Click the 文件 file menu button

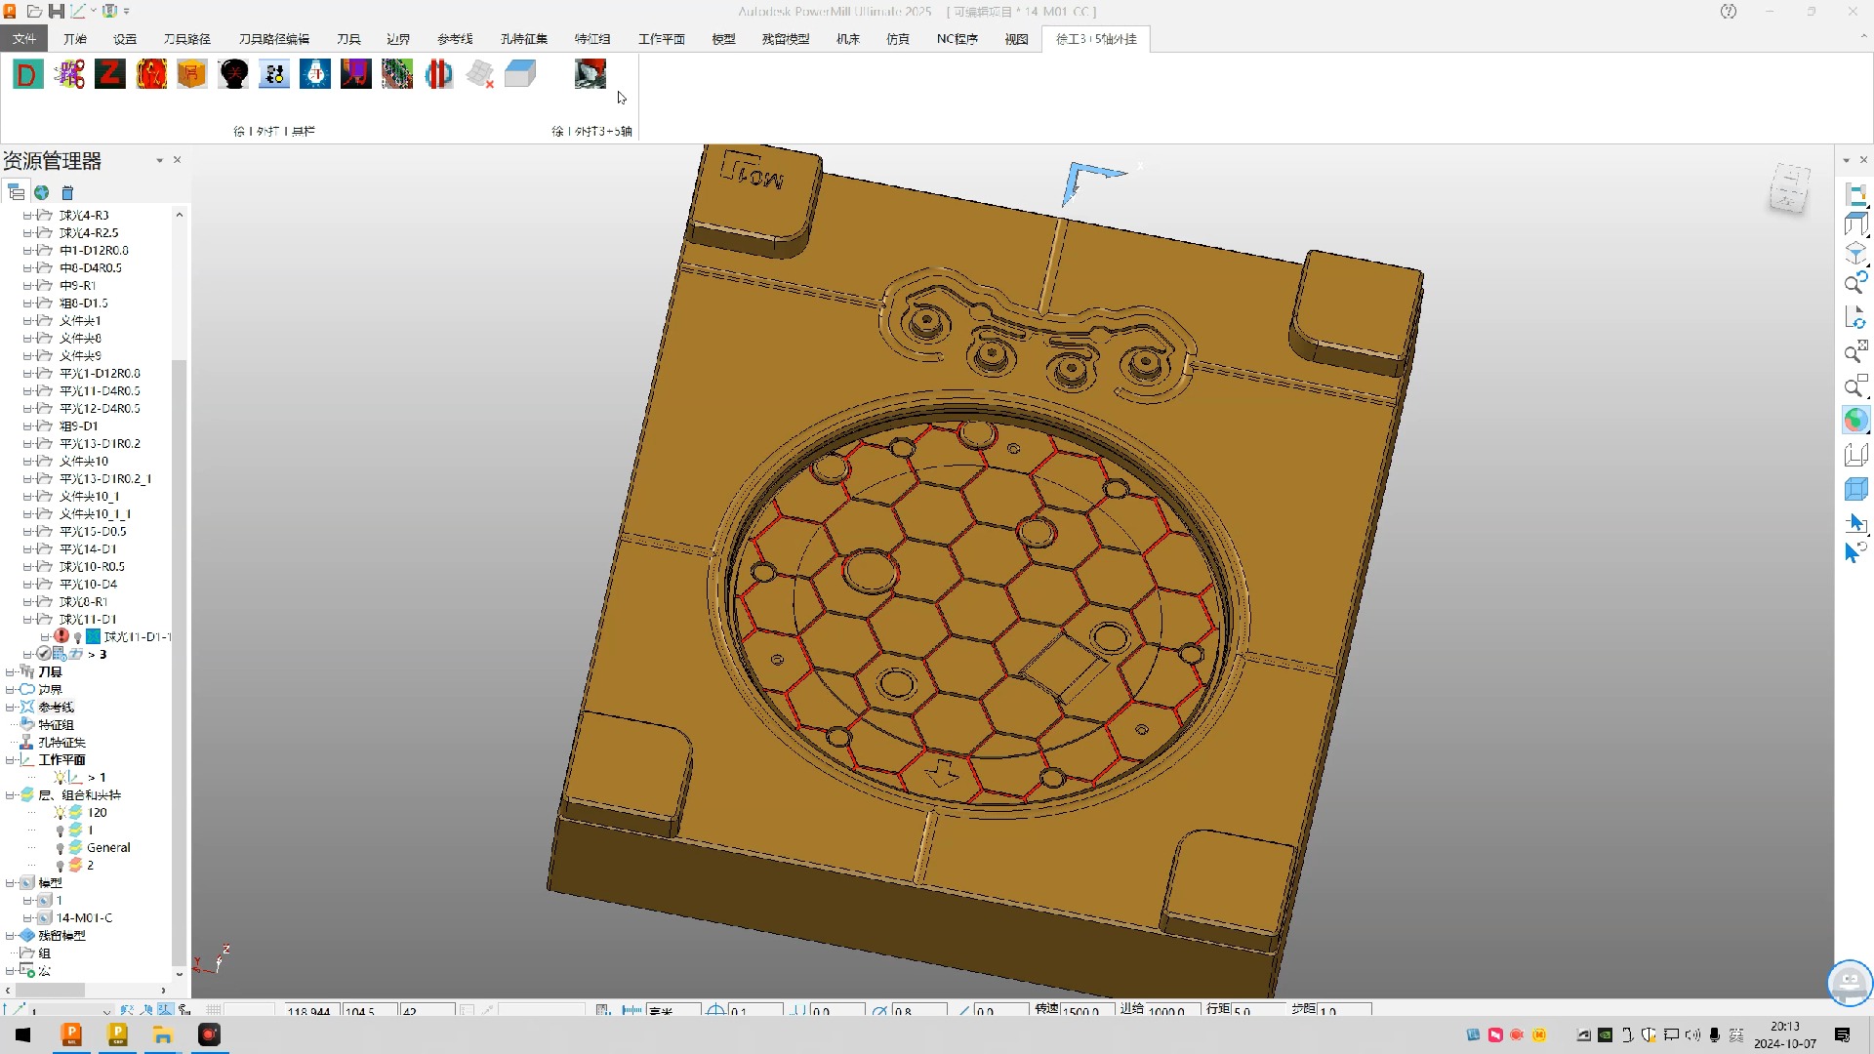[24, 39]
